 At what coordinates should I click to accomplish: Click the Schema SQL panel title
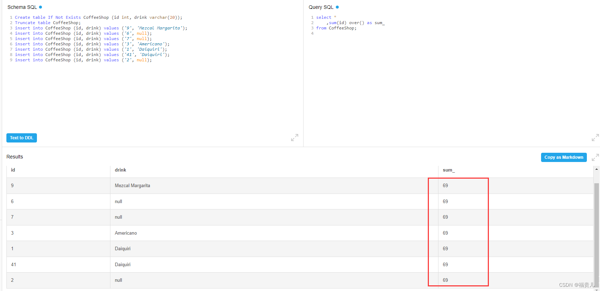pyautogui.click(x=22, y=7)
